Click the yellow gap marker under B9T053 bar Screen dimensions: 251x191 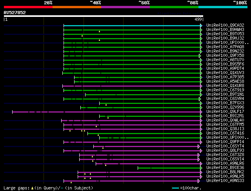[x=82, y=36]
